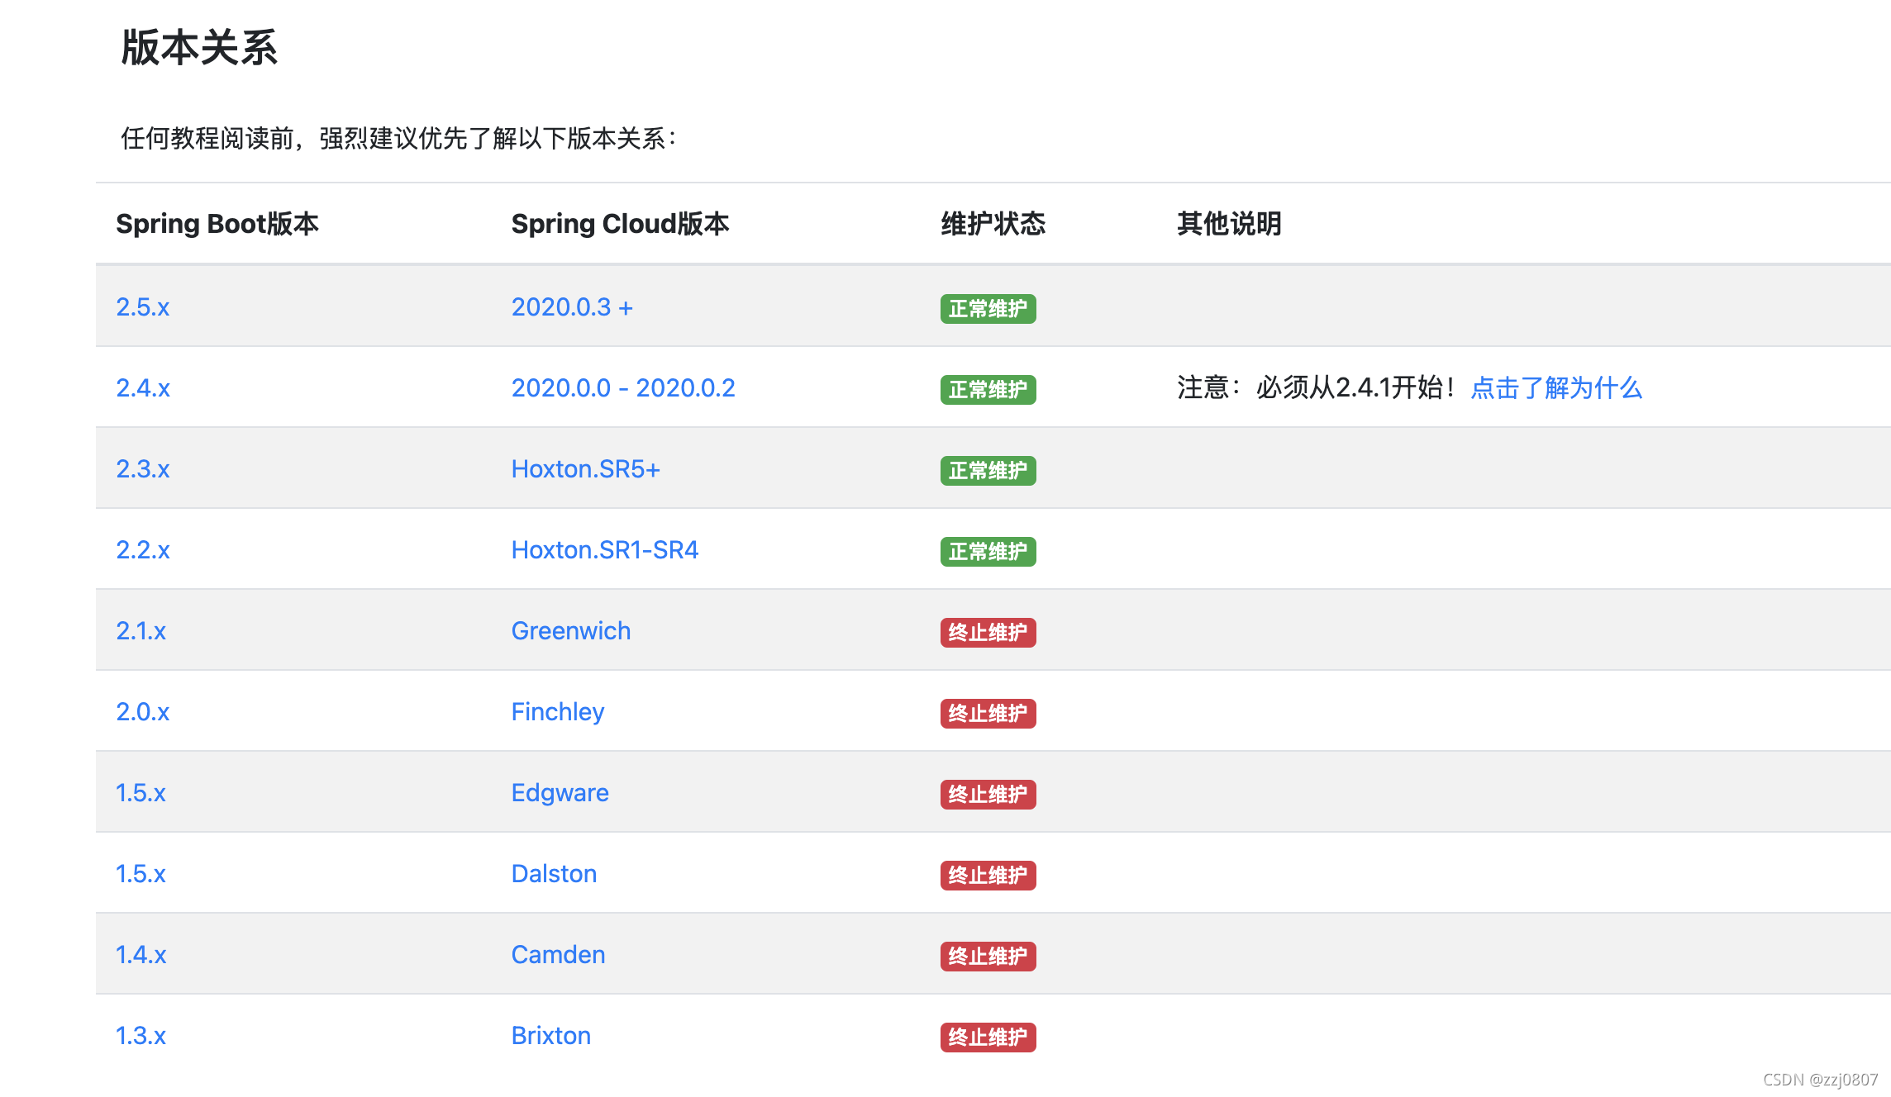Open the Finchley Spring Cloud link

pos(558,712)
